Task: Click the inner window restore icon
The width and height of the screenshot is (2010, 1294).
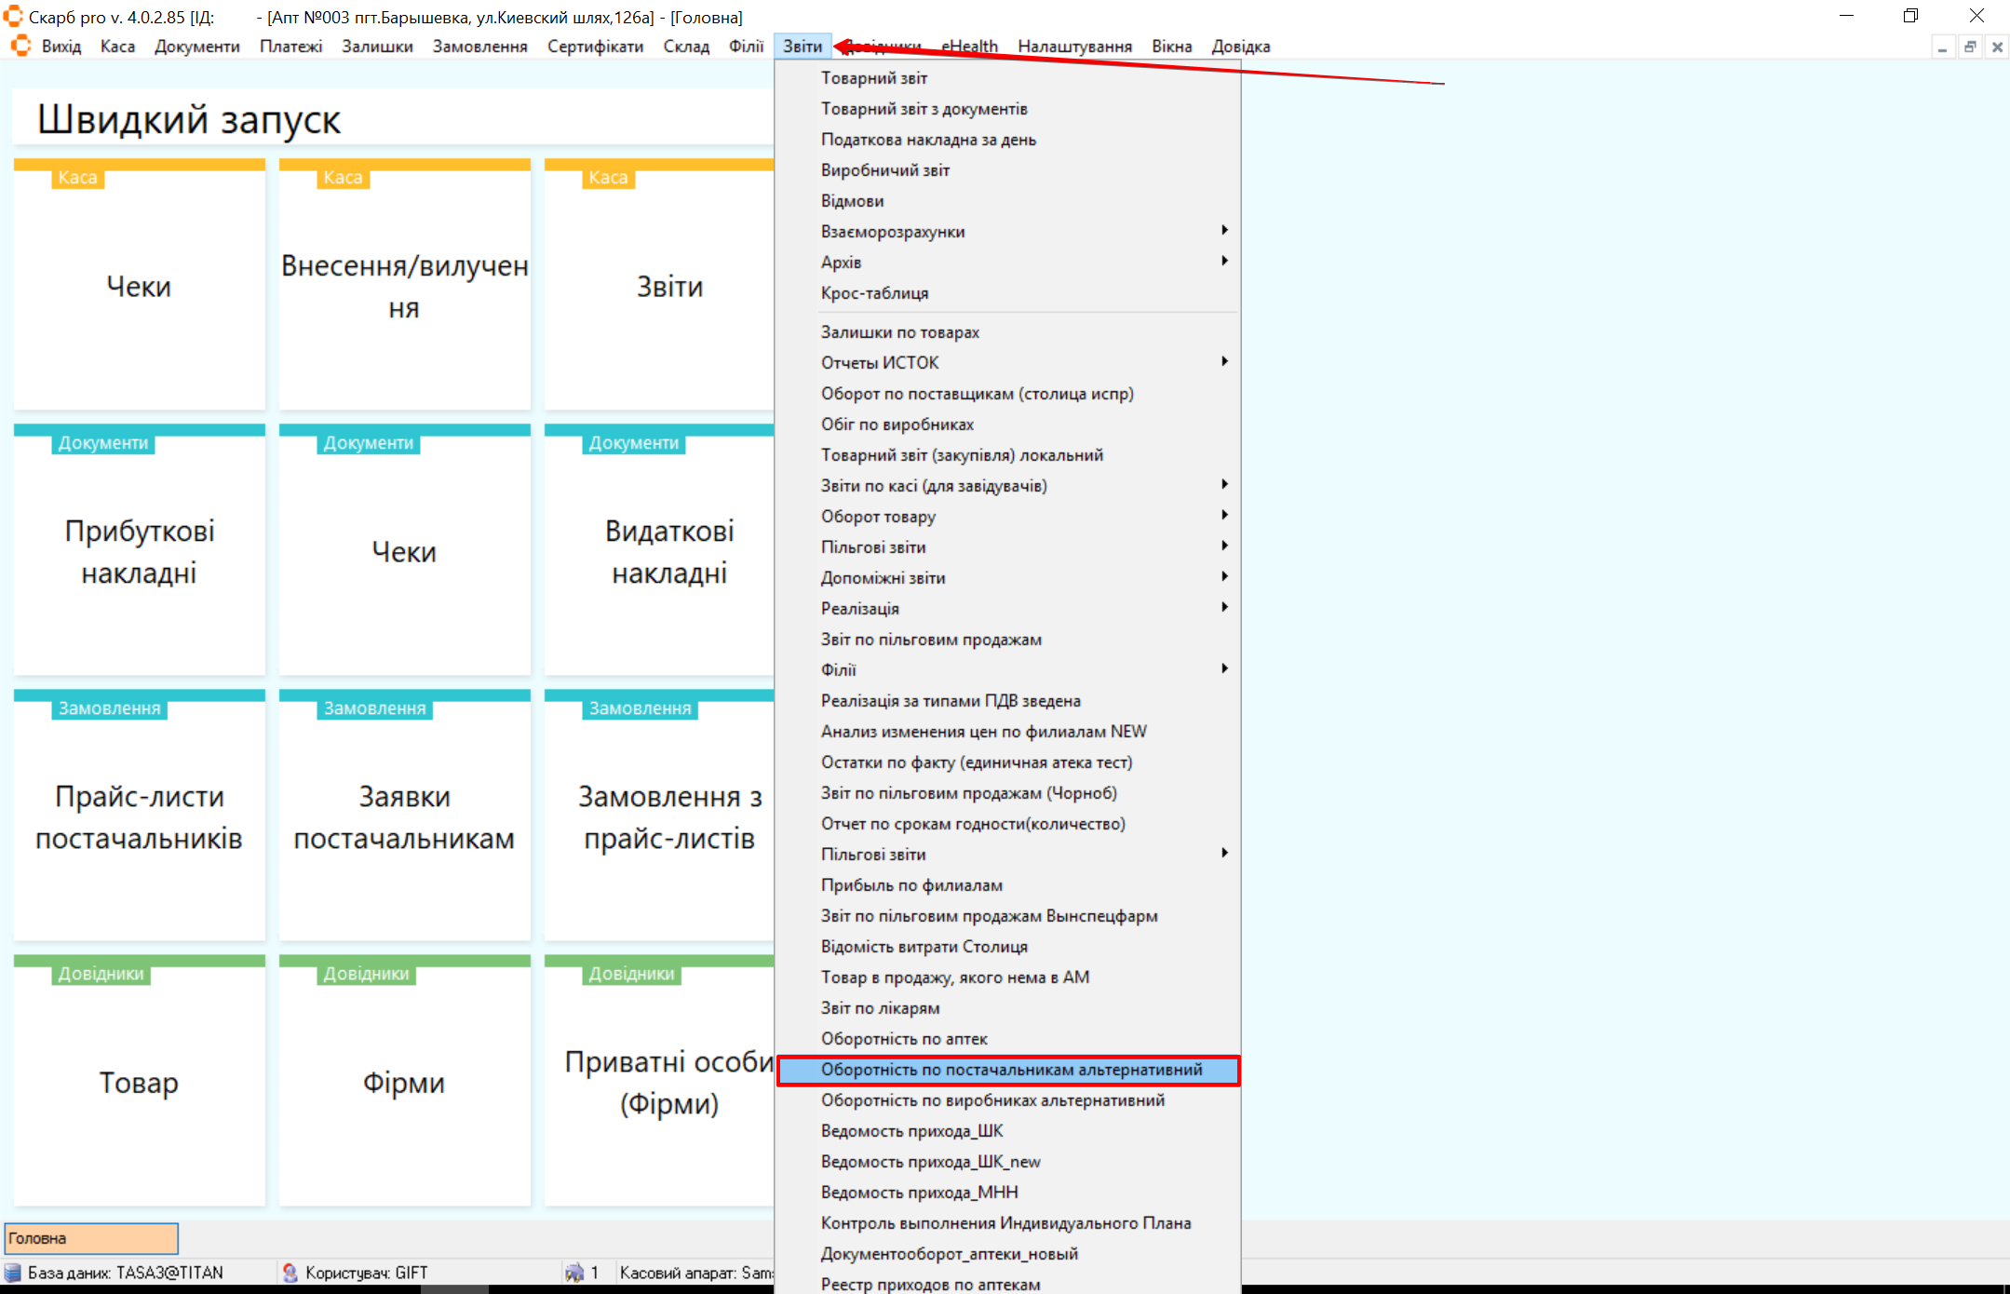Action: tap(1970, 47)
